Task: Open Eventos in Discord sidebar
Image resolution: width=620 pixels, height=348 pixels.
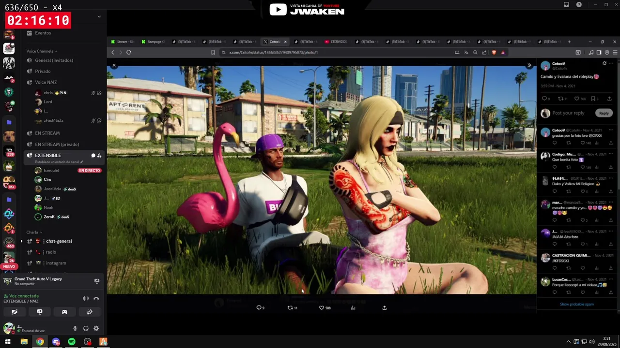Action: coord(65,33)
